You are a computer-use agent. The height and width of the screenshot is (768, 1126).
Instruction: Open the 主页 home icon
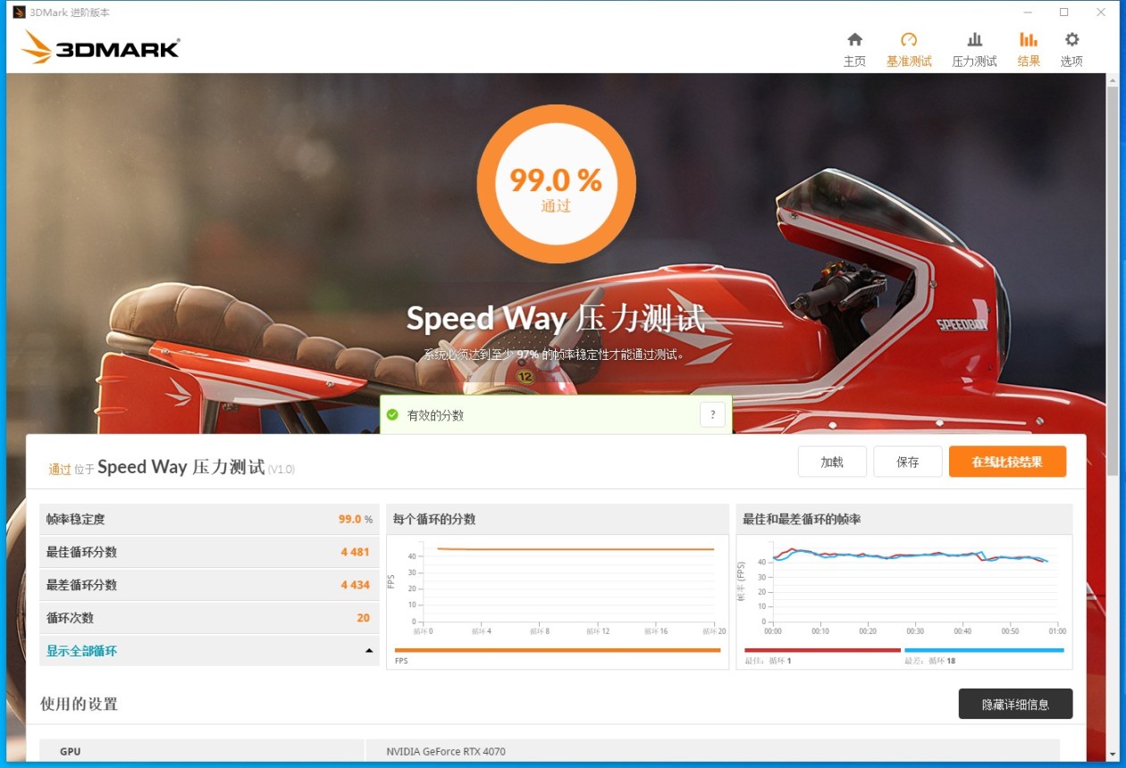click(x=854, y=39)
